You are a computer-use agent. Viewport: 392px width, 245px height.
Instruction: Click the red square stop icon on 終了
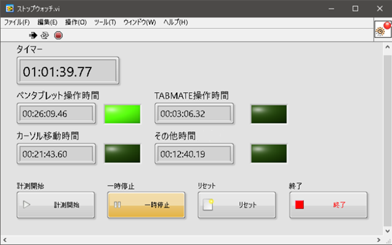click(x=299, y=205)
